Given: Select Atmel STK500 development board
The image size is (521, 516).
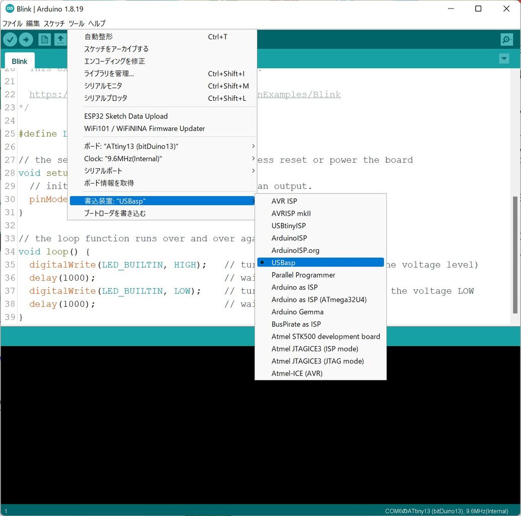Looking at the screenshot, I should tap(321, 337).
